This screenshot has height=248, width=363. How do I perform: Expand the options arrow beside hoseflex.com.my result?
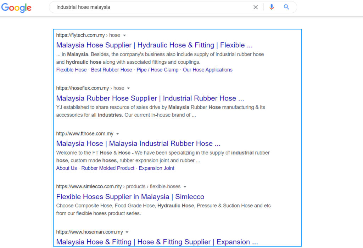coord(128,88)
